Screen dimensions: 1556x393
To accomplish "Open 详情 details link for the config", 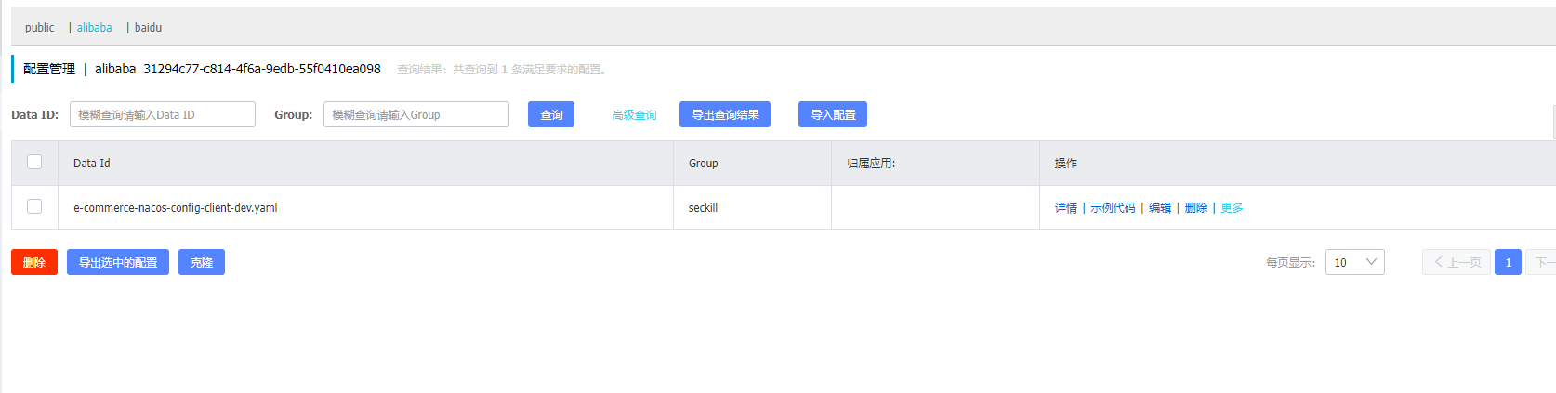I will pos(1066,208).
